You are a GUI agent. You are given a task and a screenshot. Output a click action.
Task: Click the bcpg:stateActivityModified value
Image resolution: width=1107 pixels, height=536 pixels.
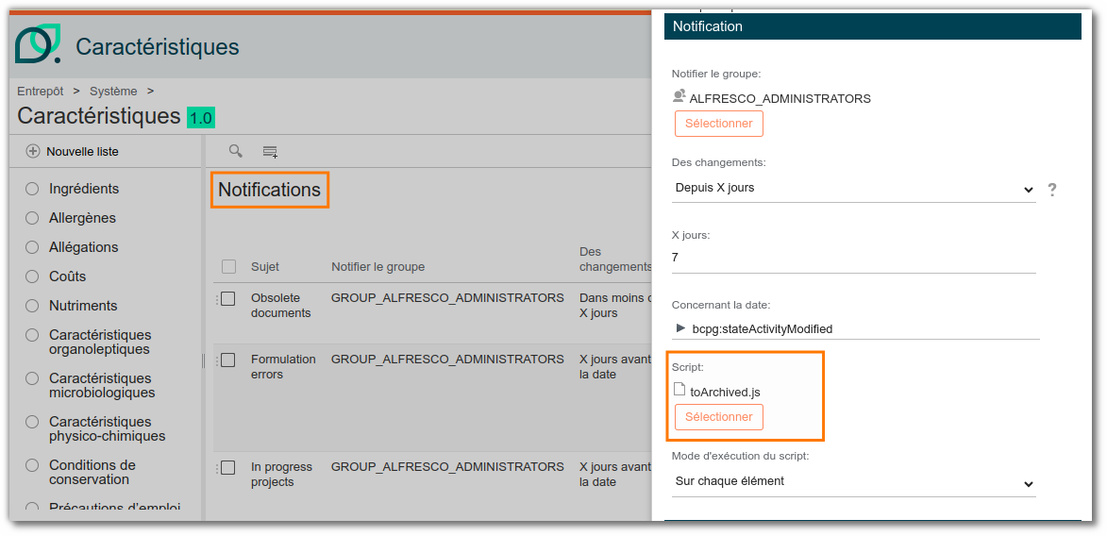pos(763,328)
